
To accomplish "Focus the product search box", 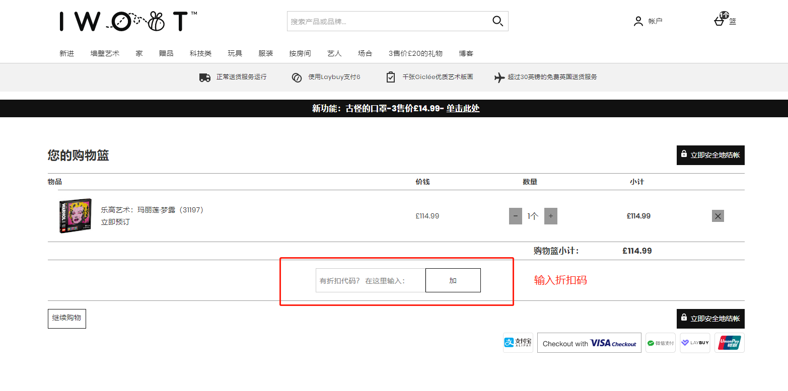I will (388, 22).
